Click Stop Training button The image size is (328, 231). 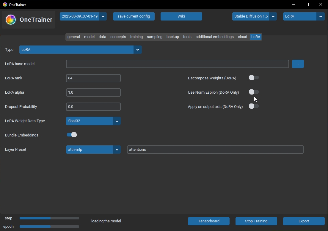pyautogui.click(x=256, y=221)
